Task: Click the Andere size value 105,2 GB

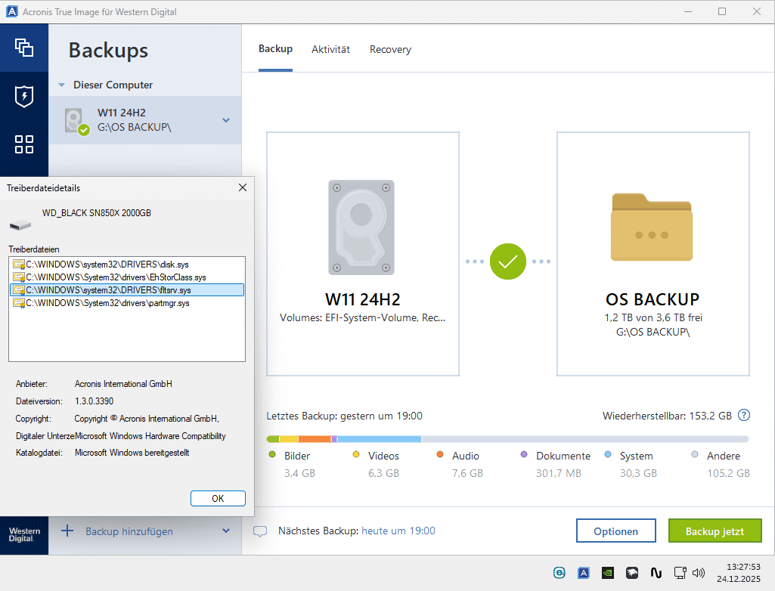Action: 728,473
